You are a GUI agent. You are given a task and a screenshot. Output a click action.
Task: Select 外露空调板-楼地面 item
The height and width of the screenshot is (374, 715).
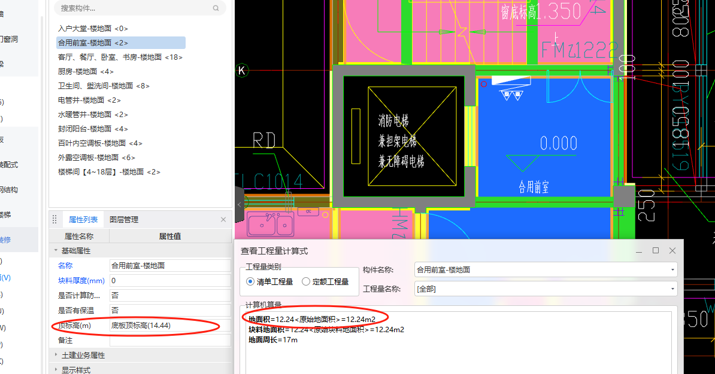tap(96, 157)
